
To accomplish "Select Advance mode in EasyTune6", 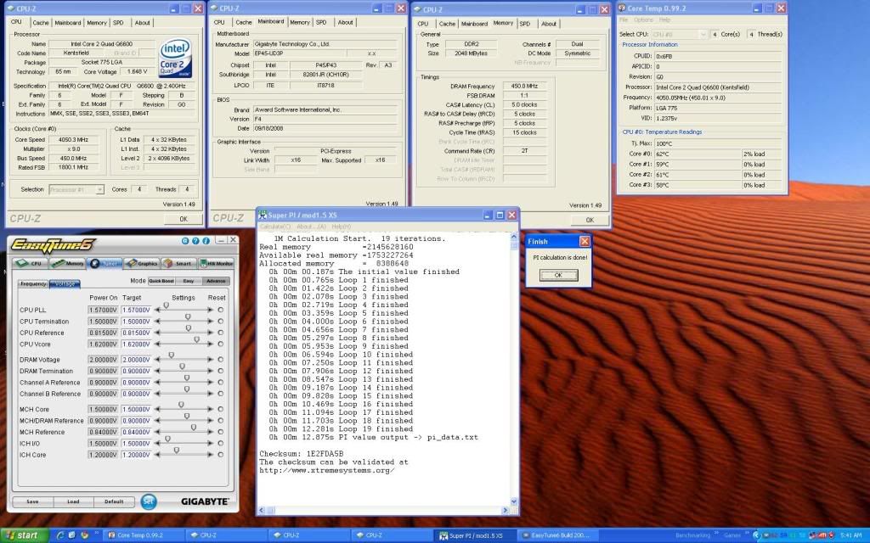I will click(216, 281).
